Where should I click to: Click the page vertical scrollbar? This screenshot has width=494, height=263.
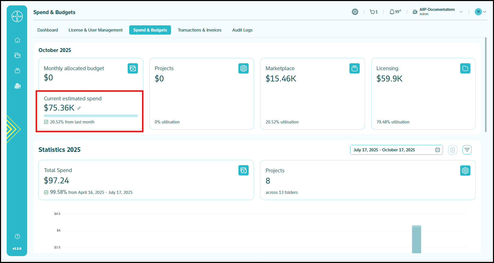click(x=486, y=85)
